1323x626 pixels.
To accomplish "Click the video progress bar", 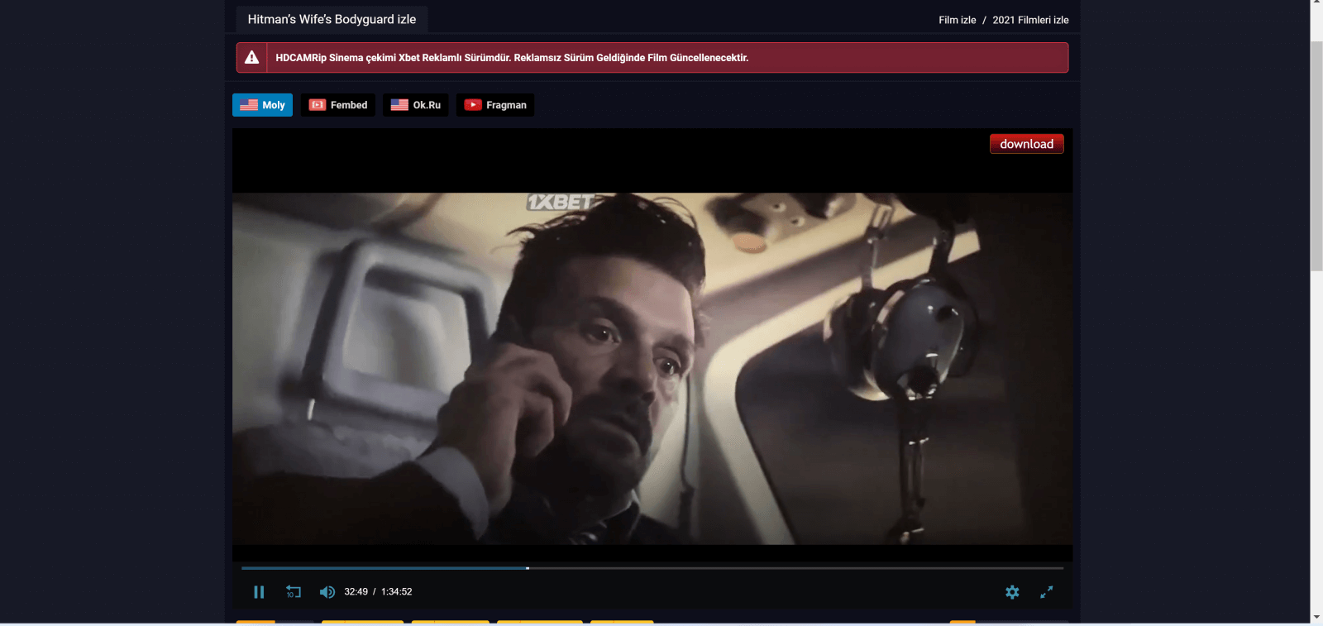I will (x=652, y=568).
